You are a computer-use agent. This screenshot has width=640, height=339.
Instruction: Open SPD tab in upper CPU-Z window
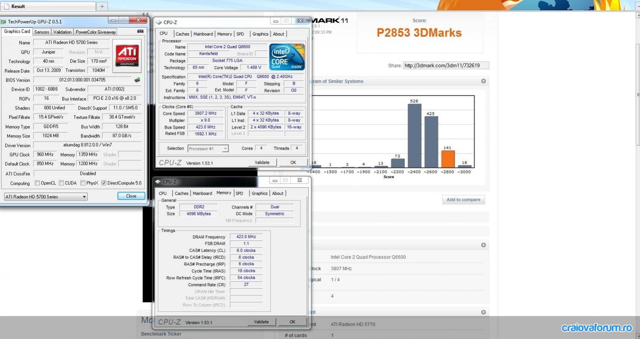(x=240, y=34)
